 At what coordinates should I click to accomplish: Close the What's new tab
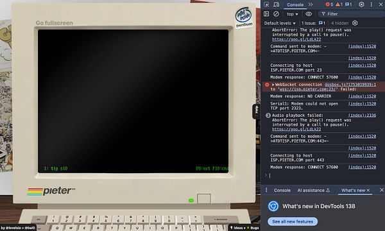368,190
